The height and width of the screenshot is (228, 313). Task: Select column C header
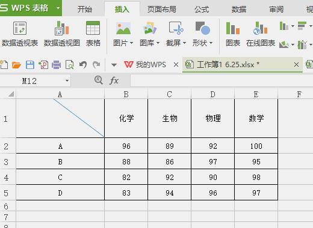click(x=169, y=94)
